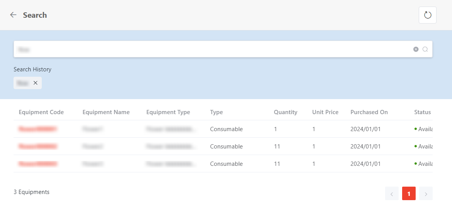Select the search history tag keyword
Screen dimensions: 452x204
23,83
